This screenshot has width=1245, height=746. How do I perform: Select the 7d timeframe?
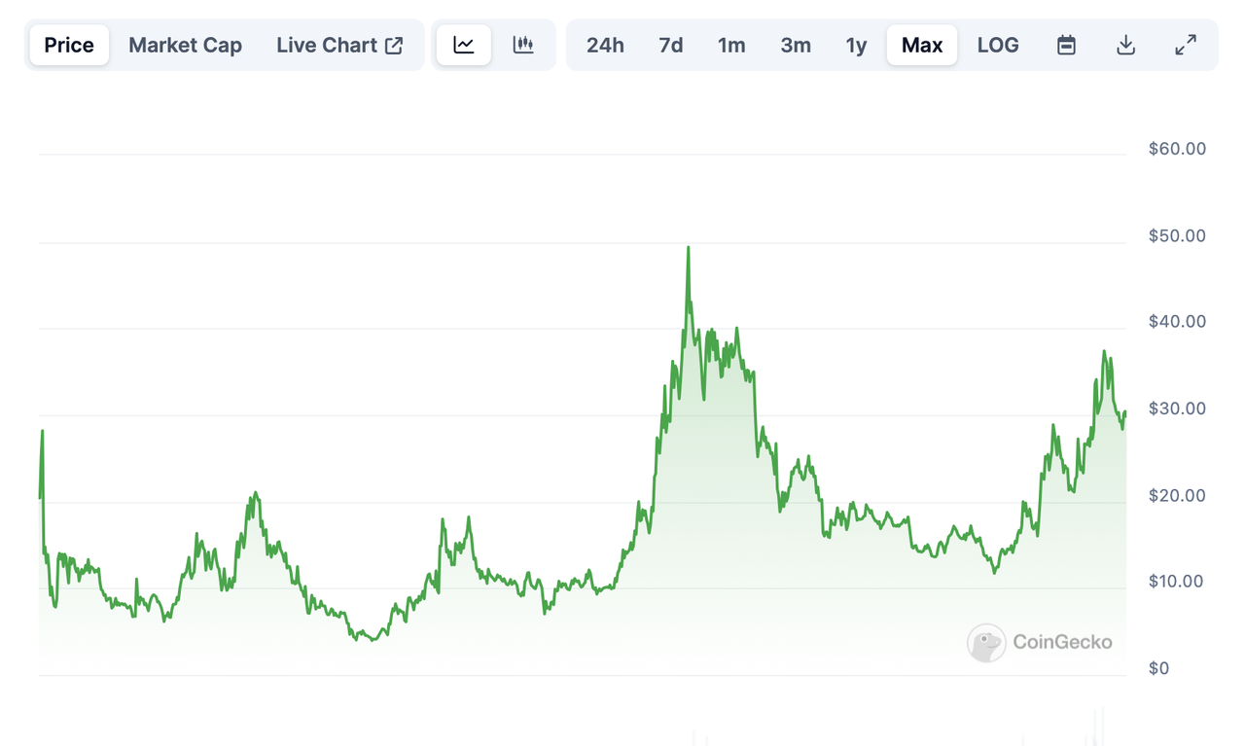(x=670, y=44)
